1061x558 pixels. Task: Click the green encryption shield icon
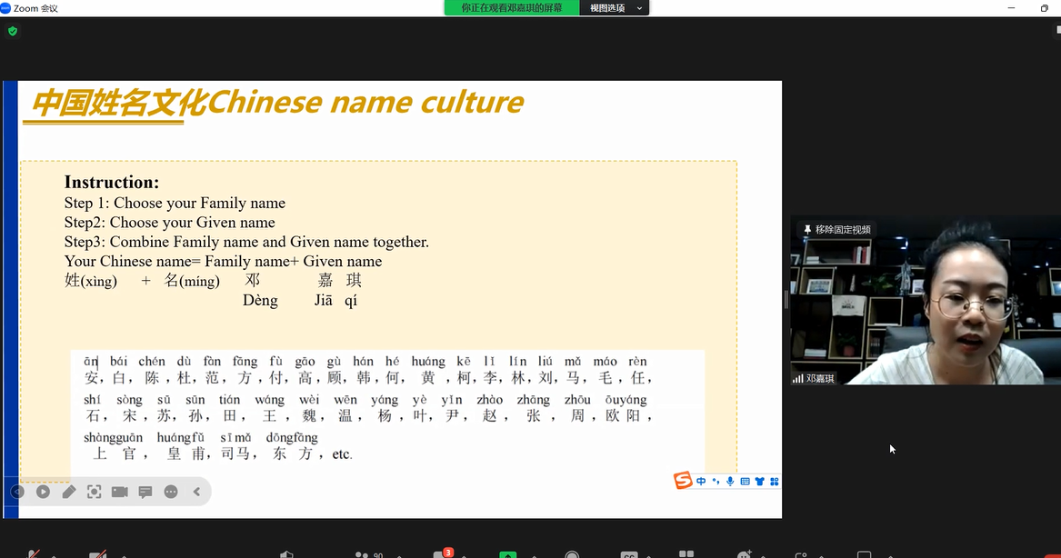point(12,31)
